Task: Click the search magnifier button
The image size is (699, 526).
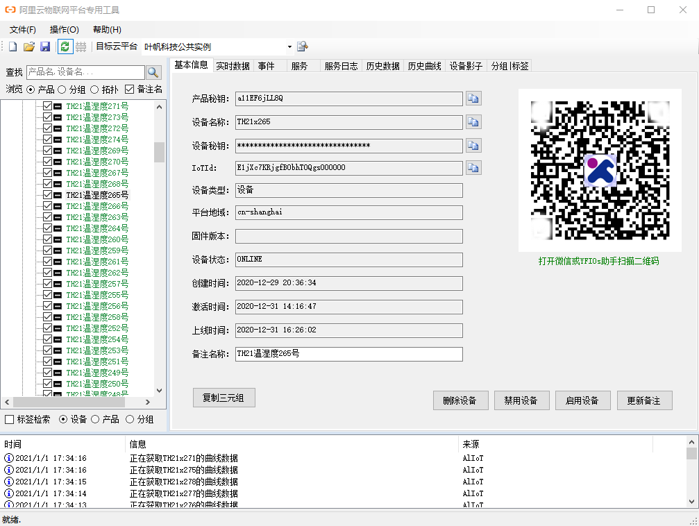Action: [x=153, y=72]
